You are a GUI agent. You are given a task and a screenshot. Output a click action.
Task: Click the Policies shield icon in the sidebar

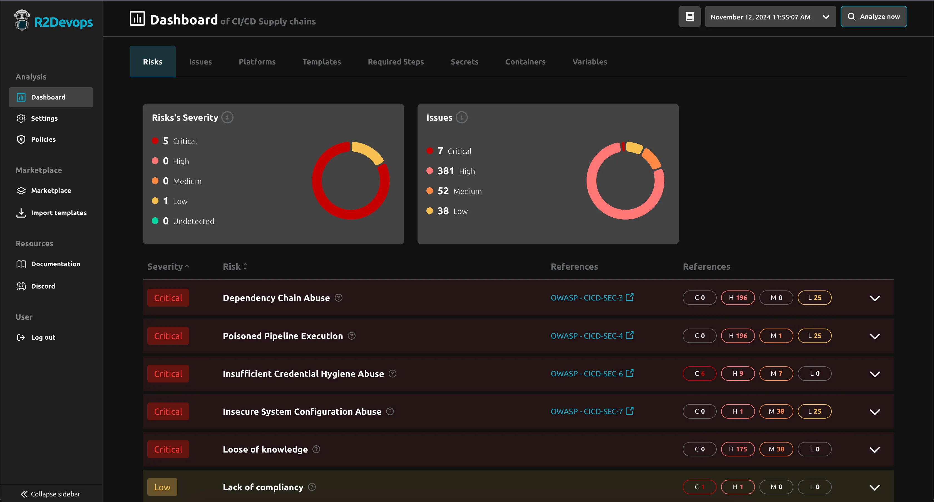(21, 140)
